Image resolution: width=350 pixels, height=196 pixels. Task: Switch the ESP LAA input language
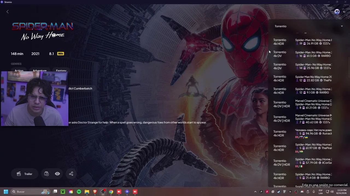click(x=320, y=192)
